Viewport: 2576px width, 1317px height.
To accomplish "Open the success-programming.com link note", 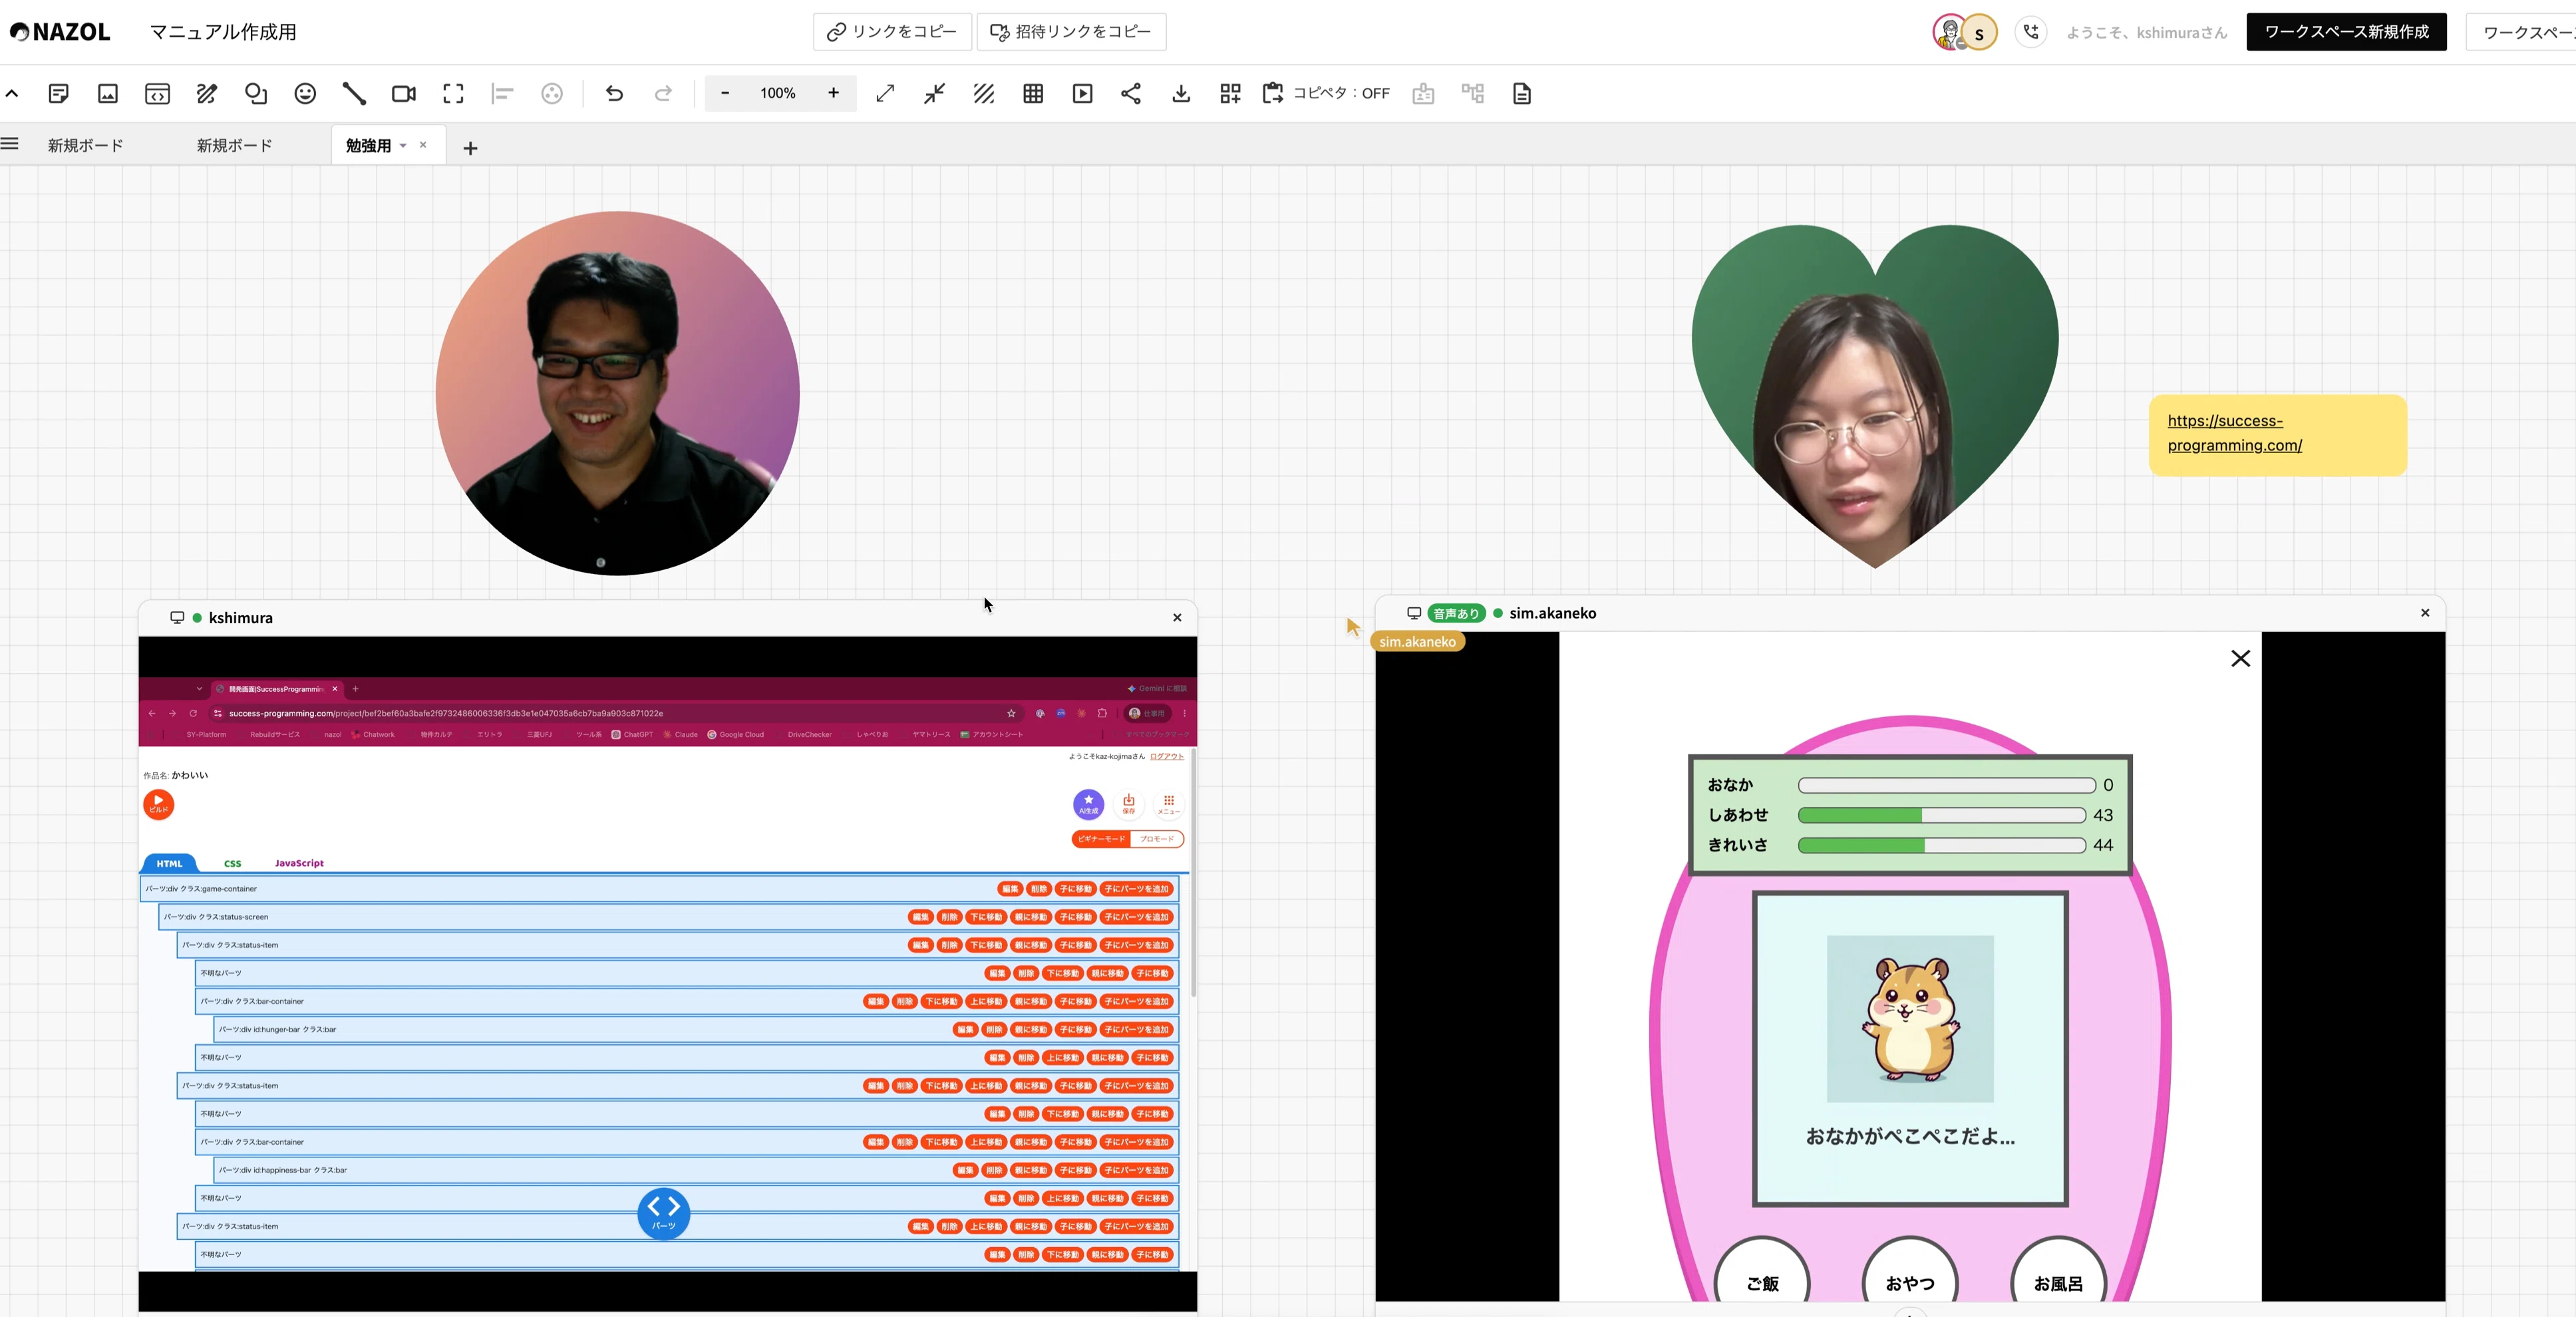I will point(2234,433).
